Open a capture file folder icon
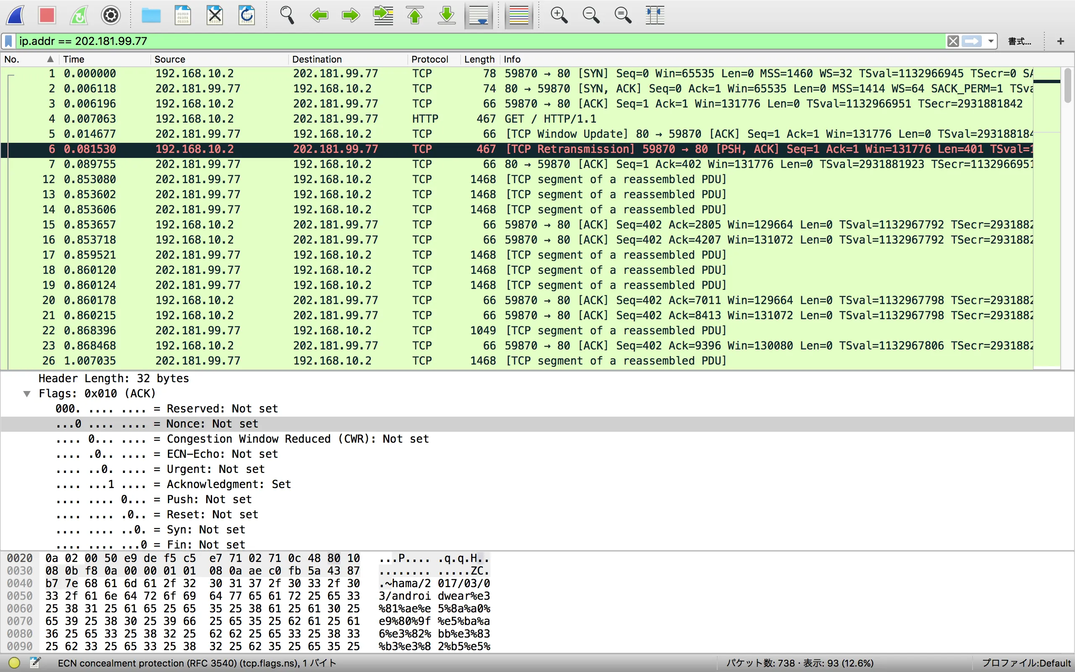This screenshot has height=672, width=1075. [151, 16]
